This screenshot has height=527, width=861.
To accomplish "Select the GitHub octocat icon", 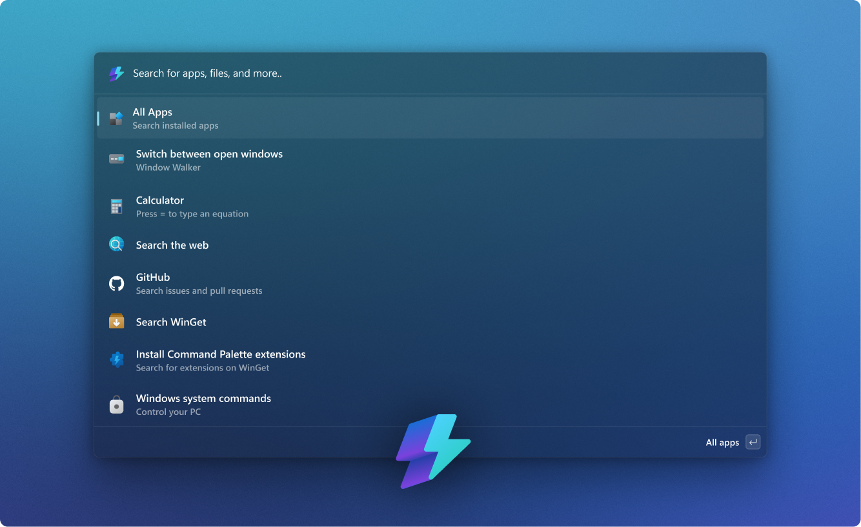I will 116,283.
